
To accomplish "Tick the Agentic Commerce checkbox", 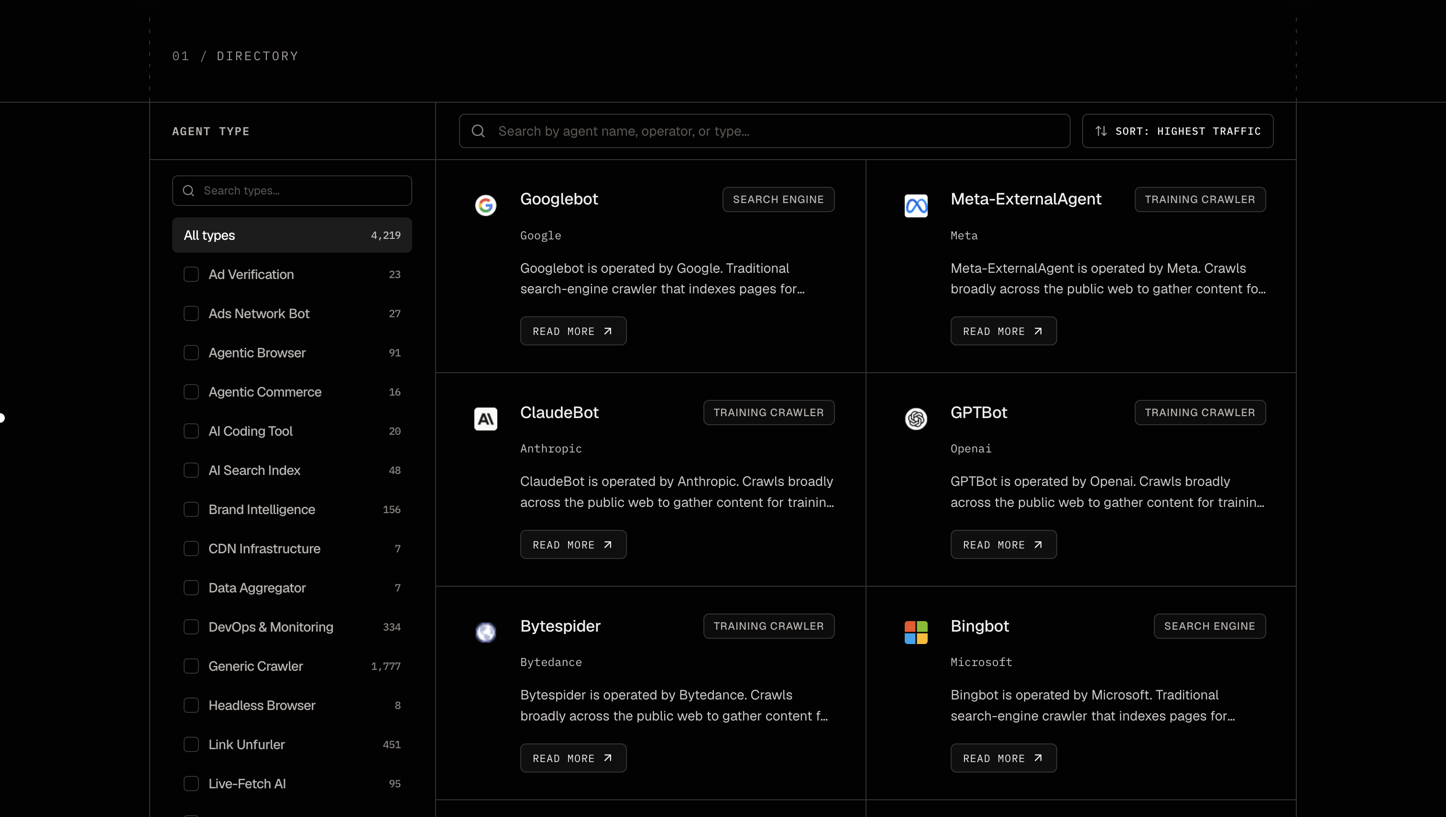I will pos(191,392).
